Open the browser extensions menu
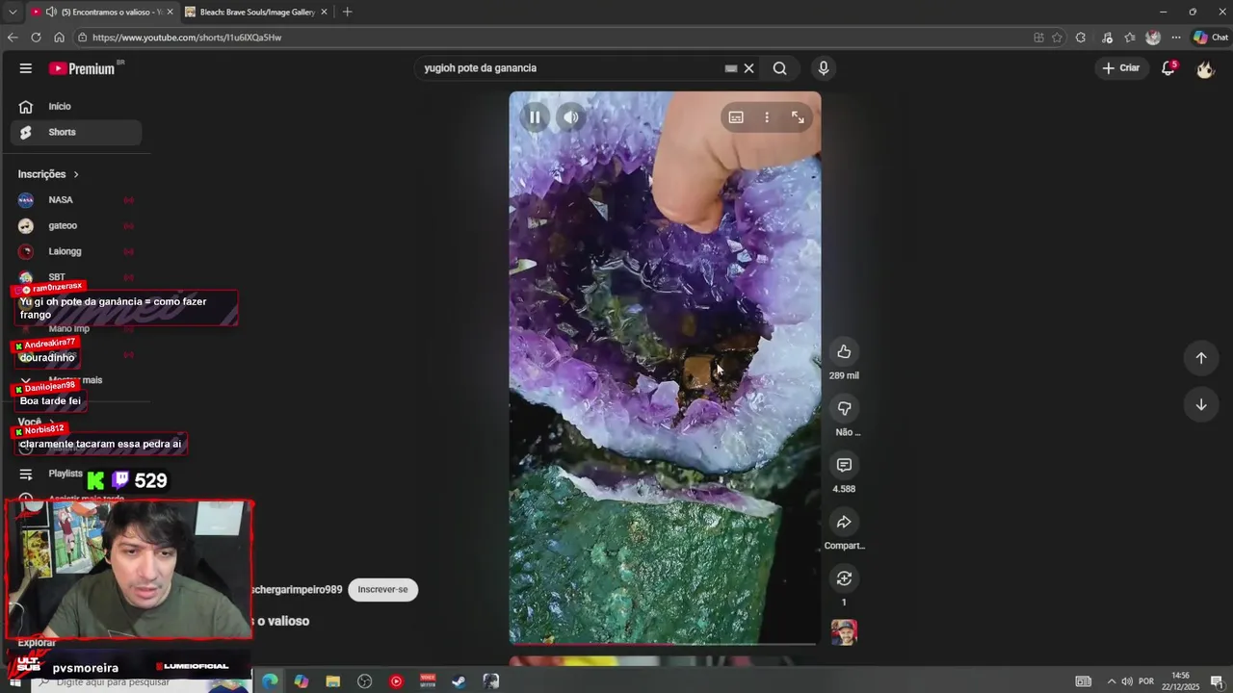 [x=1080, y=38]
